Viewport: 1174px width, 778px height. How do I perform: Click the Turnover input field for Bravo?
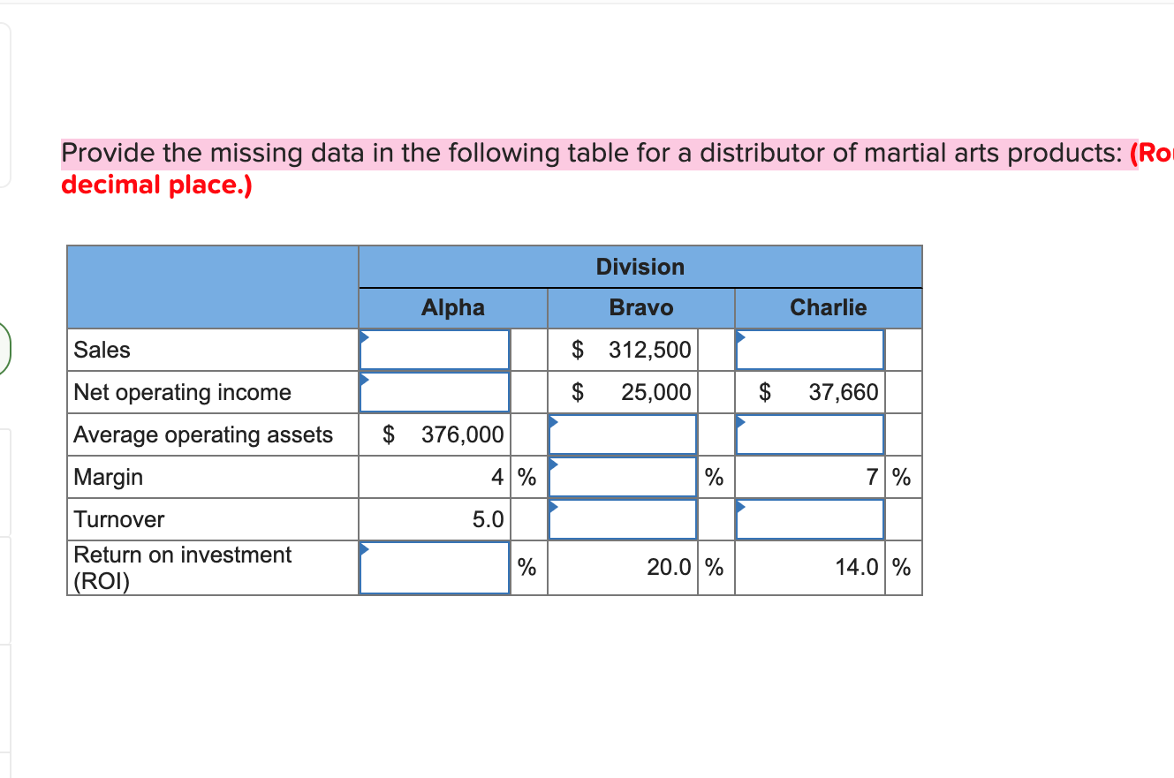click(x=623, y=518)
